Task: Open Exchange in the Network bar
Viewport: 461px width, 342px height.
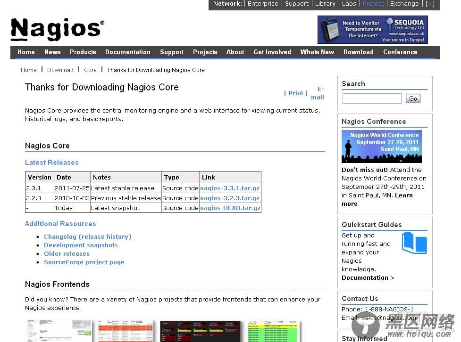Action: 404,3
